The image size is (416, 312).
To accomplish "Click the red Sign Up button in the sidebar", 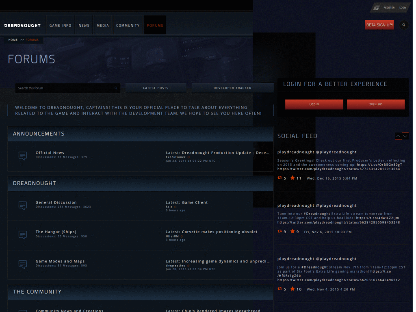I will click(x=376, y=104).
